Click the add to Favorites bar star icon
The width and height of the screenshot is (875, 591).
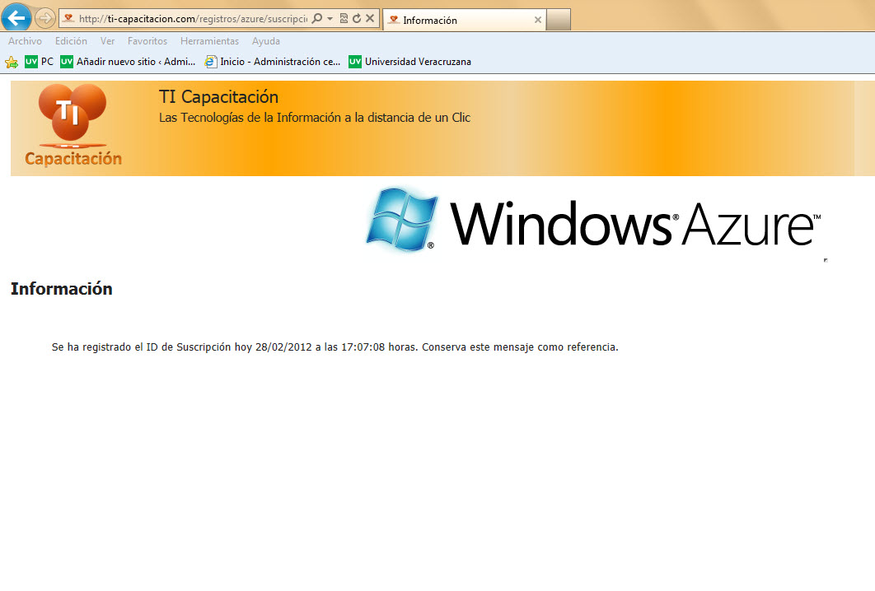pyautogui.click(x=12, y=62)
